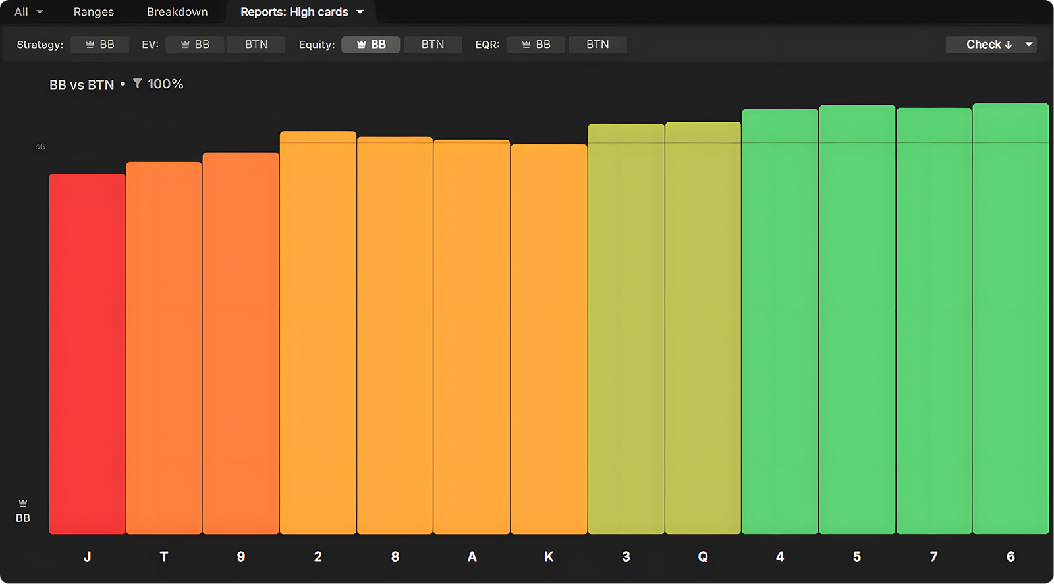
Task: Click the BB vs BTN title
Action: coord(82,84)
